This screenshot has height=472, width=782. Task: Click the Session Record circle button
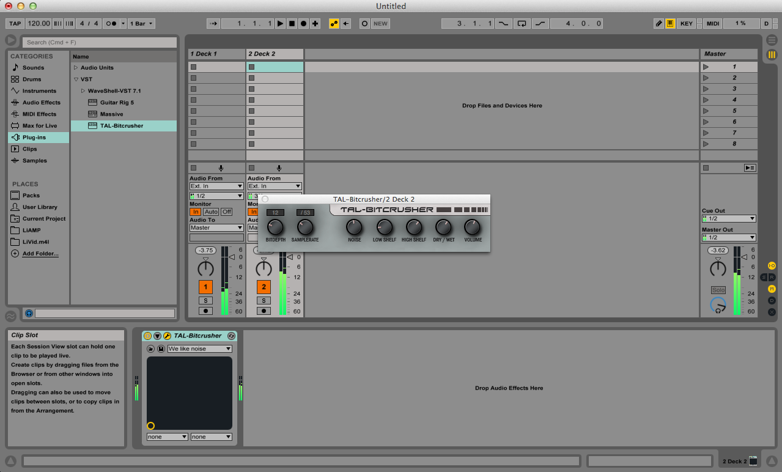pyautogui.click(x=364, y=23)
